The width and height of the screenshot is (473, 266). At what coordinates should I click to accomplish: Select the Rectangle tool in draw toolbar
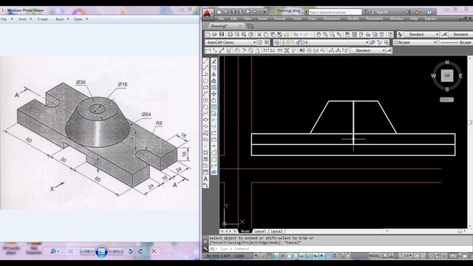point(205,87)
